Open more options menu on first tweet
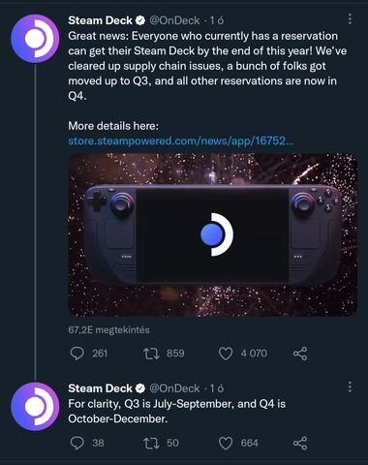The height and width of the screenshot is (465, 368). coord(350,19)
